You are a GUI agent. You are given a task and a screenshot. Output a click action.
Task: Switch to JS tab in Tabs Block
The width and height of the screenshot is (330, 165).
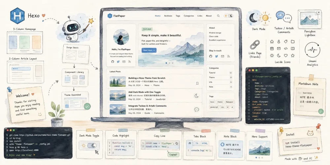[x=189, y=143]
